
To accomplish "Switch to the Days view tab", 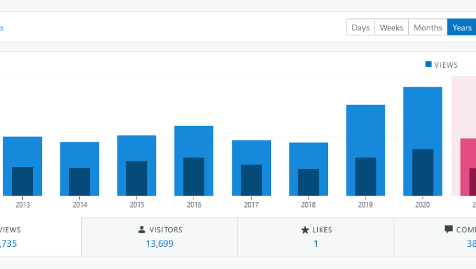I will coord(360,28).
